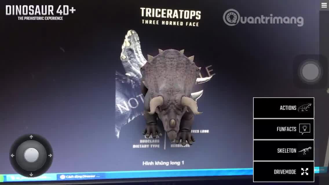Tap the right arrow on joystick
Screen dimensions: 329x185
pyautogui.click(x=50, y=156)
